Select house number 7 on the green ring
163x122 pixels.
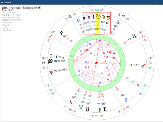point(122,56)
